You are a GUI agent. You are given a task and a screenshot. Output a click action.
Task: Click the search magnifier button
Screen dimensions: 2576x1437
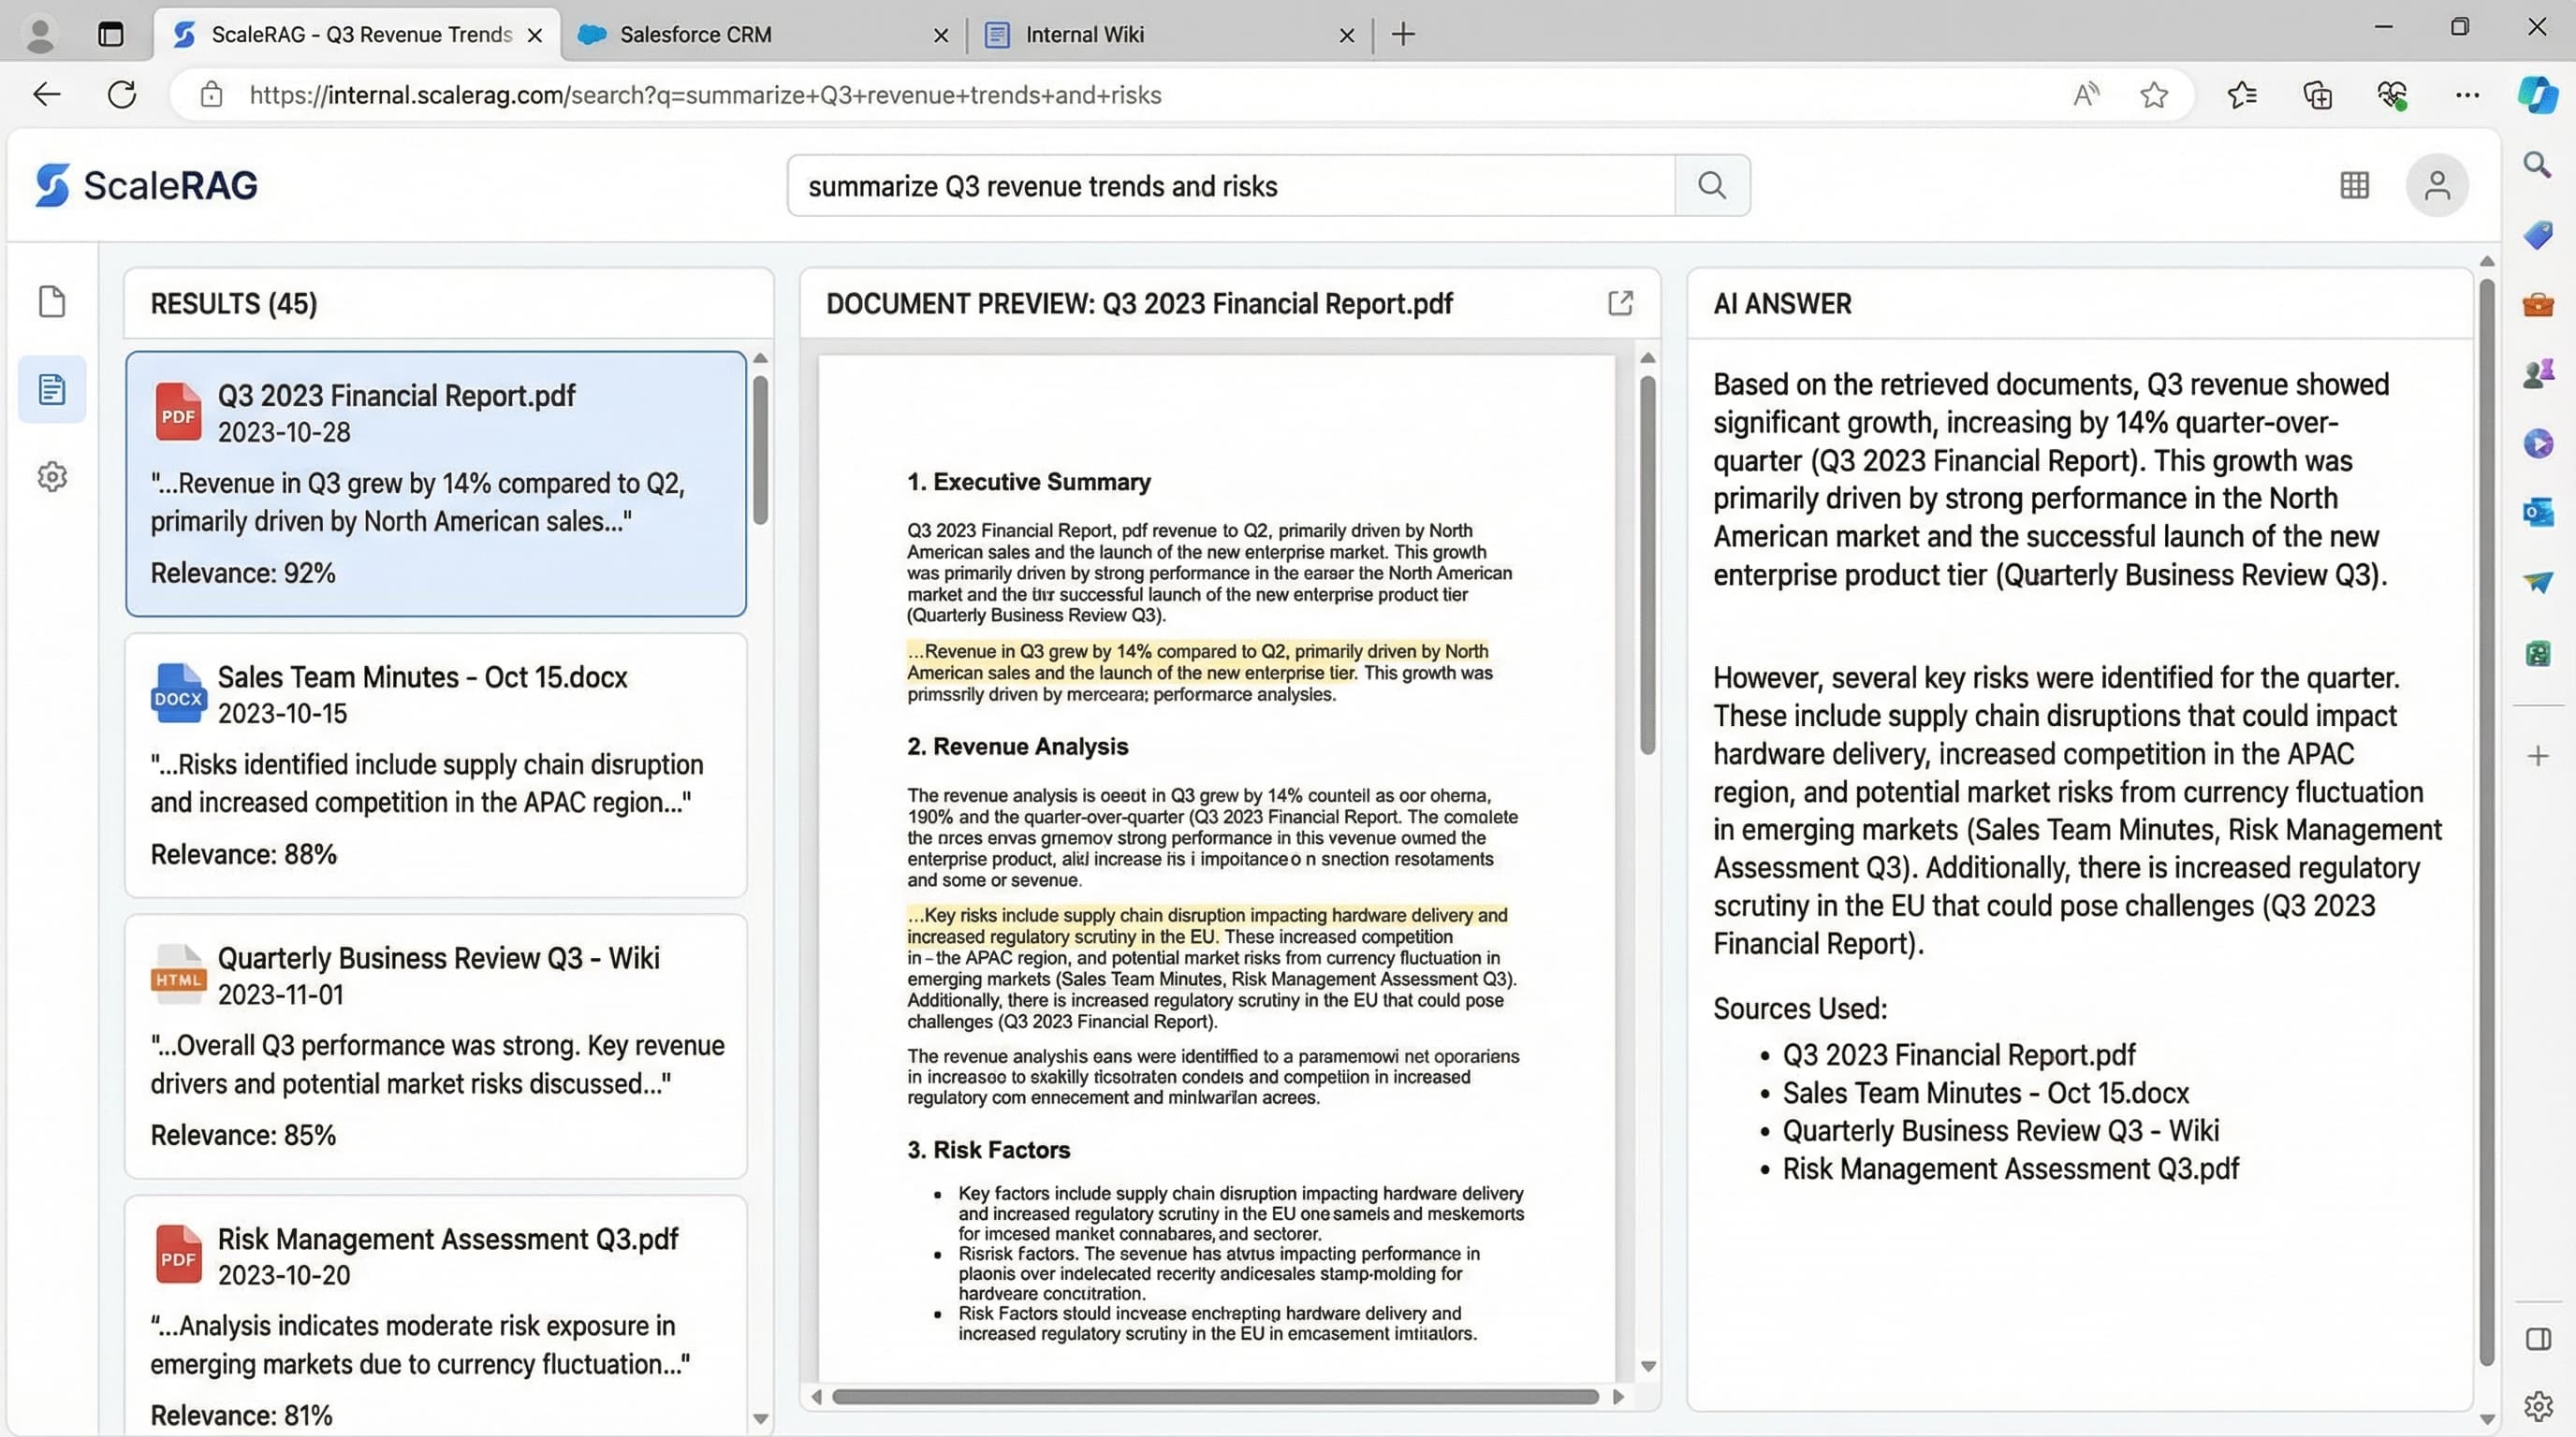1712,185
